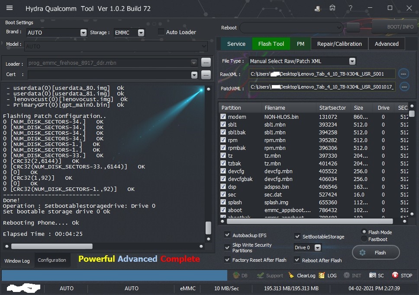The width and height of the screenshot is (419, 295).
Task: Uncheck the tz partition
Action: tap(223, 155)
